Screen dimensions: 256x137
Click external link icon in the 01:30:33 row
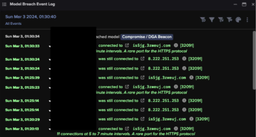(127, 46)
